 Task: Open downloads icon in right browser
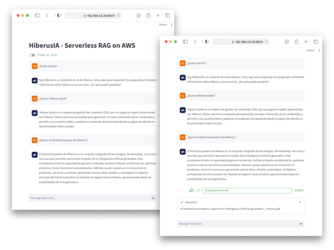[x=287, y=42]
